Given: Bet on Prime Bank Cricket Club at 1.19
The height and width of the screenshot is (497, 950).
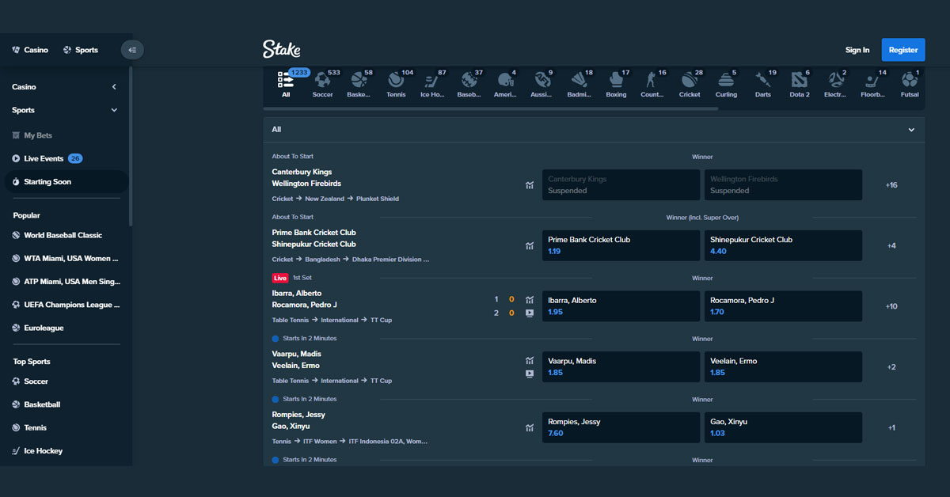Looking at the screenshot, I should point(621,245).
